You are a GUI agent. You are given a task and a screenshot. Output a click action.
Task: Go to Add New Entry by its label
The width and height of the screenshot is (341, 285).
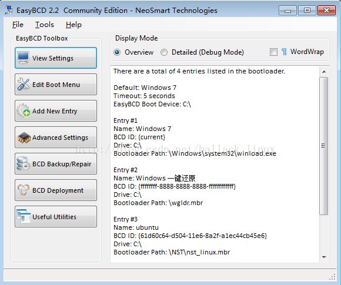point(55,111)
